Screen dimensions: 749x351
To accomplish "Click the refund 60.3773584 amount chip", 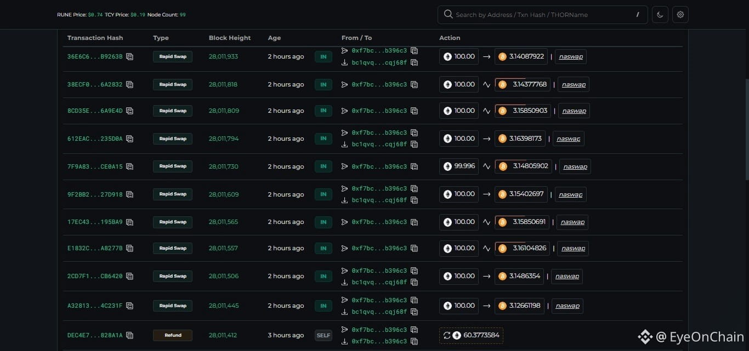I will 471,335.
